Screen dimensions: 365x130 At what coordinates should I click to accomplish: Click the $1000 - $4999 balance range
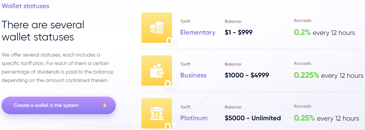(247, 75)
